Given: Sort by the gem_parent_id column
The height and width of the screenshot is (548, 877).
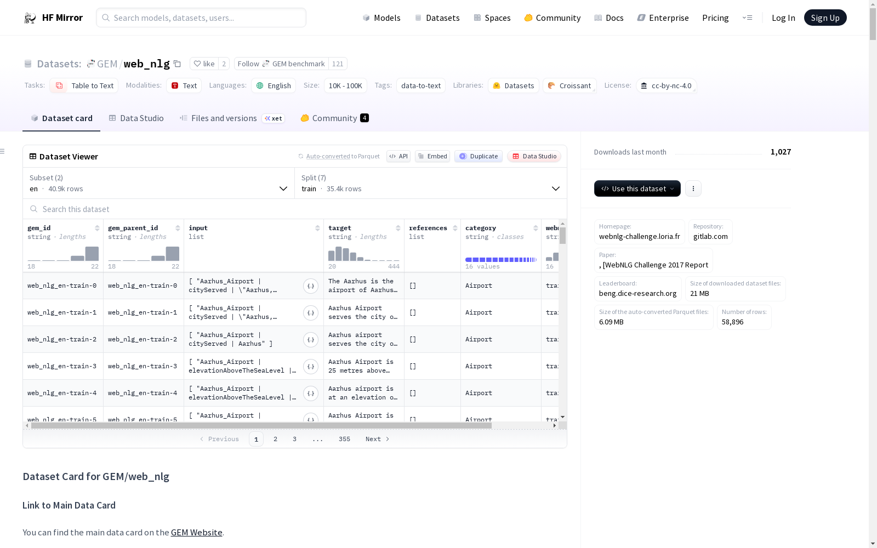Looking at the screenshot, I should tap(178, 228).
